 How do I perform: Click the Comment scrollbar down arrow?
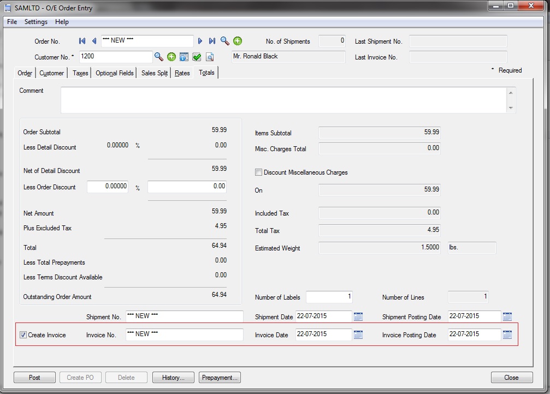[x=511, y=108]
